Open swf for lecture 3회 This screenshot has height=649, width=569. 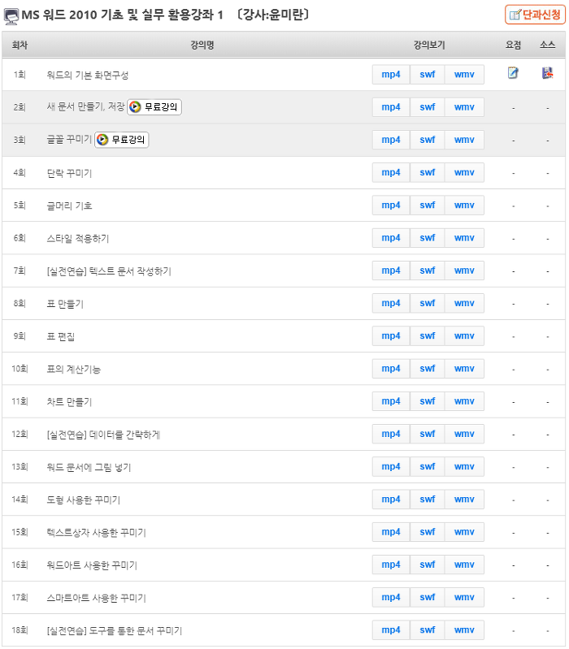[428, 140]
